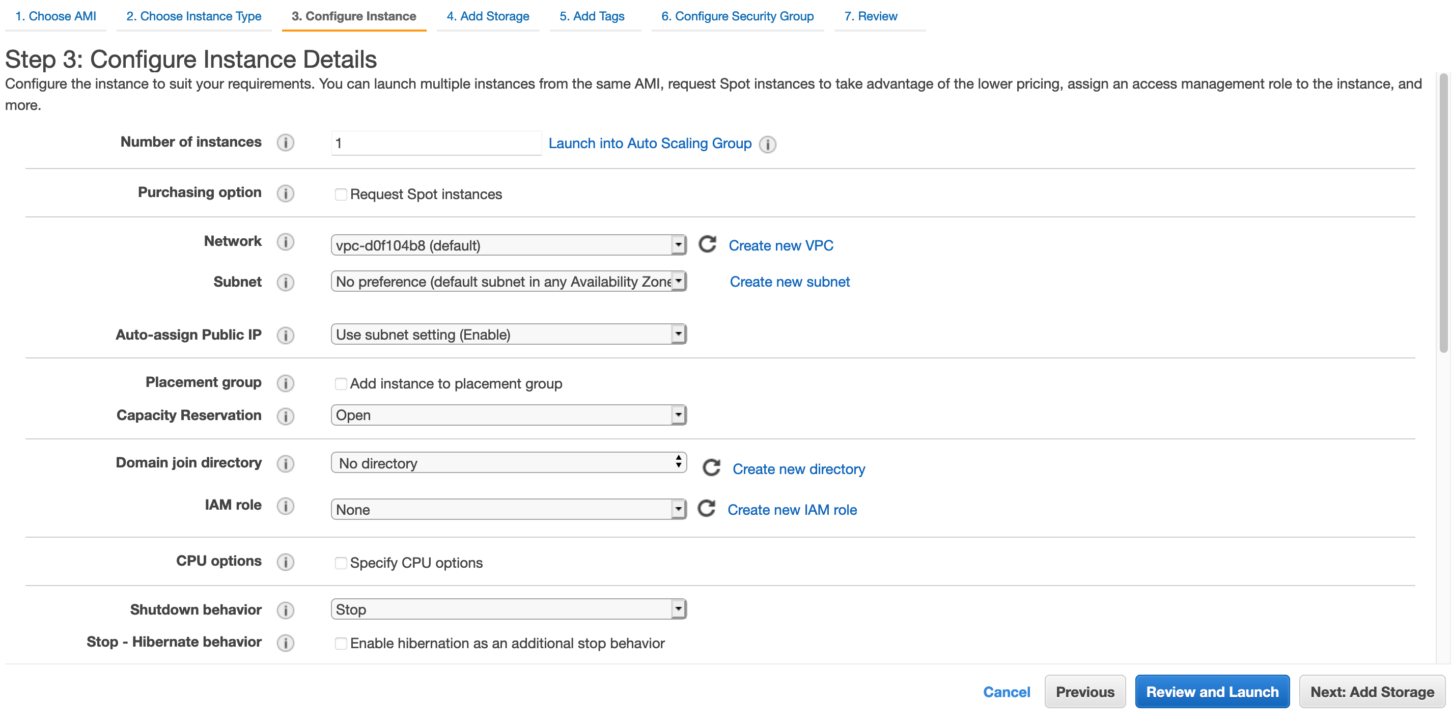Expand the Shutdown behavior dropdown

678,609
